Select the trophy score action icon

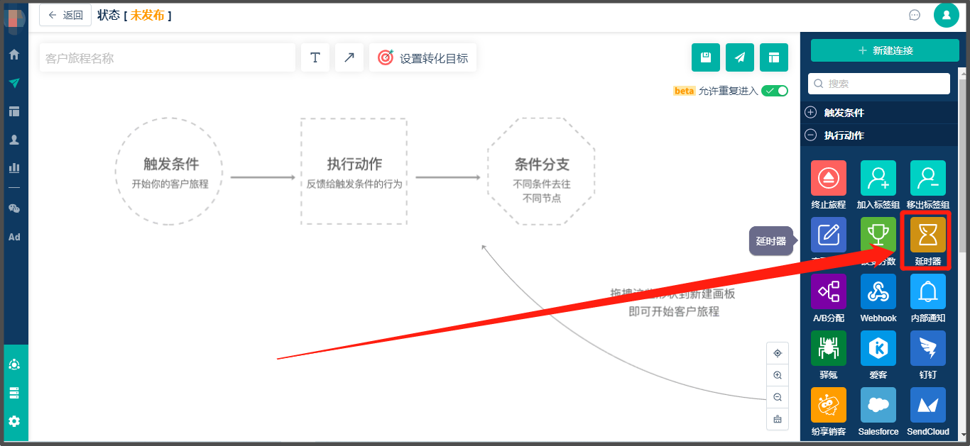point(878,235)
